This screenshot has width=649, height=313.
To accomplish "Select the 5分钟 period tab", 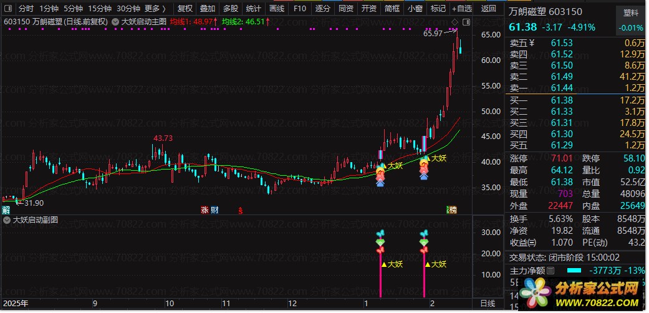I will [74, 8].
